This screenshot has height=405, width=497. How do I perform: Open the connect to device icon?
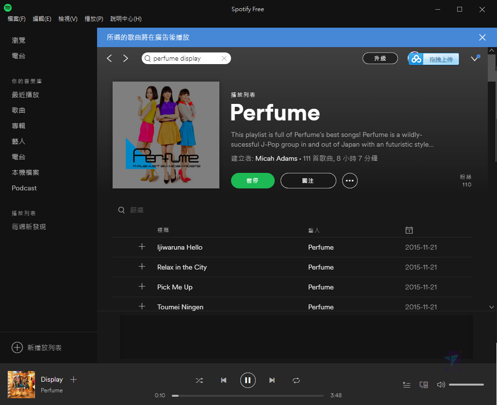point(423,385)
